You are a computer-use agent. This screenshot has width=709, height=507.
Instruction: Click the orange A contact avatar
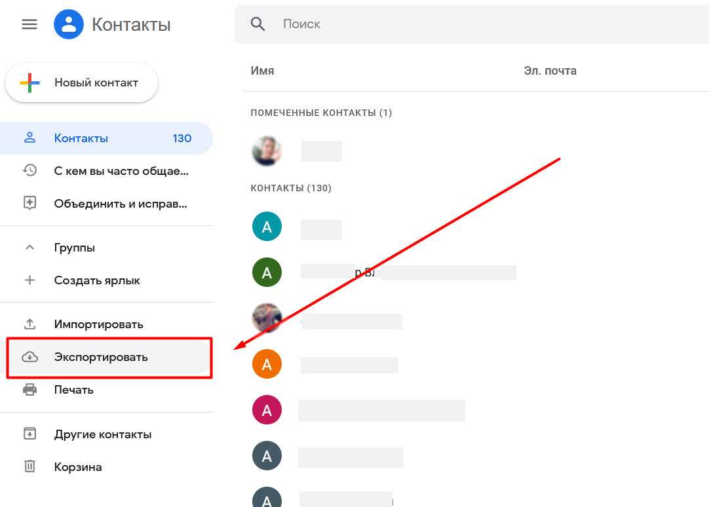point(267,364)
